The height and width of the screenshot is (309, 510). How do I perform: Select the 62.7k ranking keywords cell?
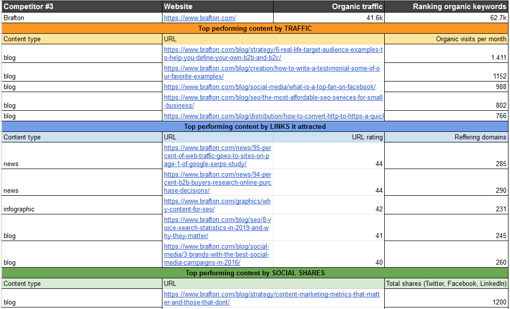click(x=446, y=18)
